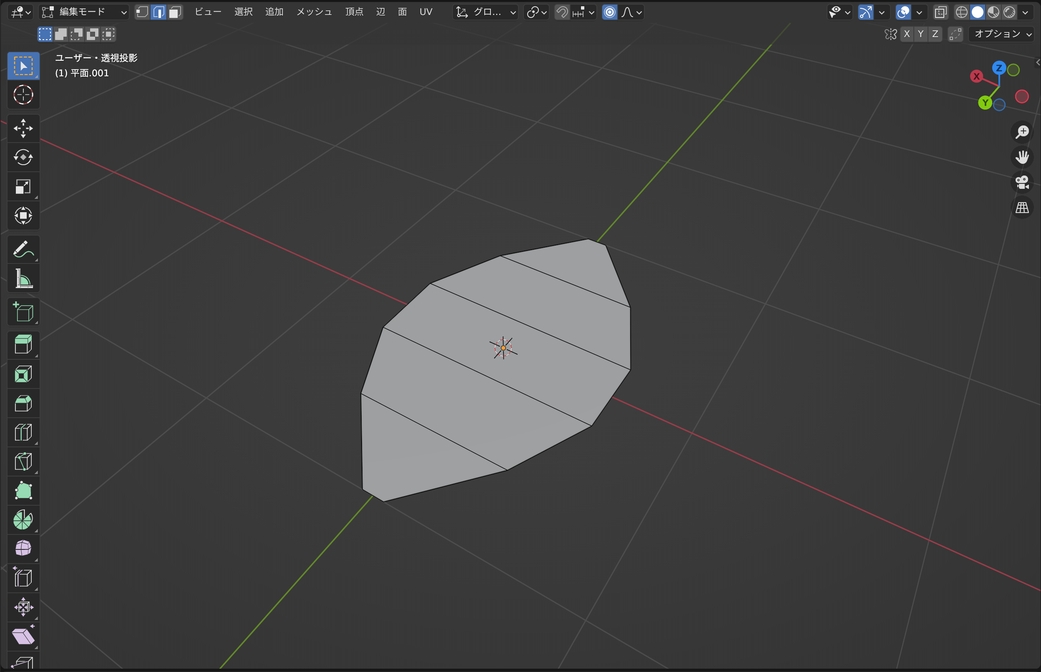This screenshot has height=672, width=1041.
Task: Select the Spin tool
Action: tap(23, 520)
